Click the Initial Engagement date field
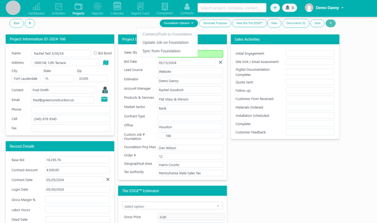The height and width of the screenshot is (223, 377). point(310,53)
